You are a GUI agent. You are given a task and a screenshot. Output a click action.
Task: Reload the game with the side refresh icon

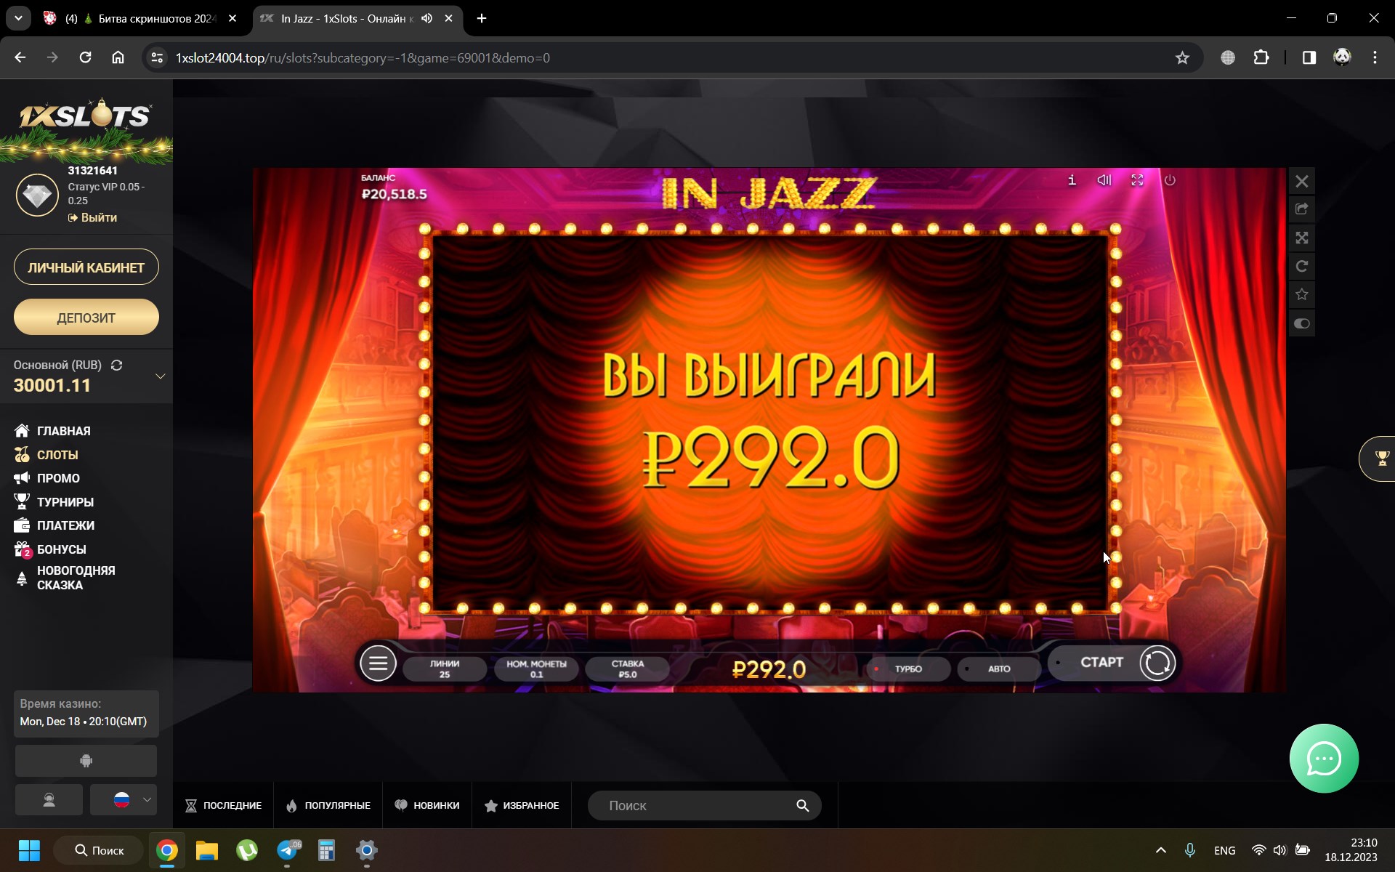1302,266
